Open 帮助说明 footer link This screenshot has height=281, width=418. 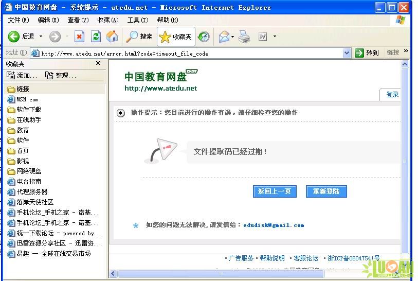[272, 258]
